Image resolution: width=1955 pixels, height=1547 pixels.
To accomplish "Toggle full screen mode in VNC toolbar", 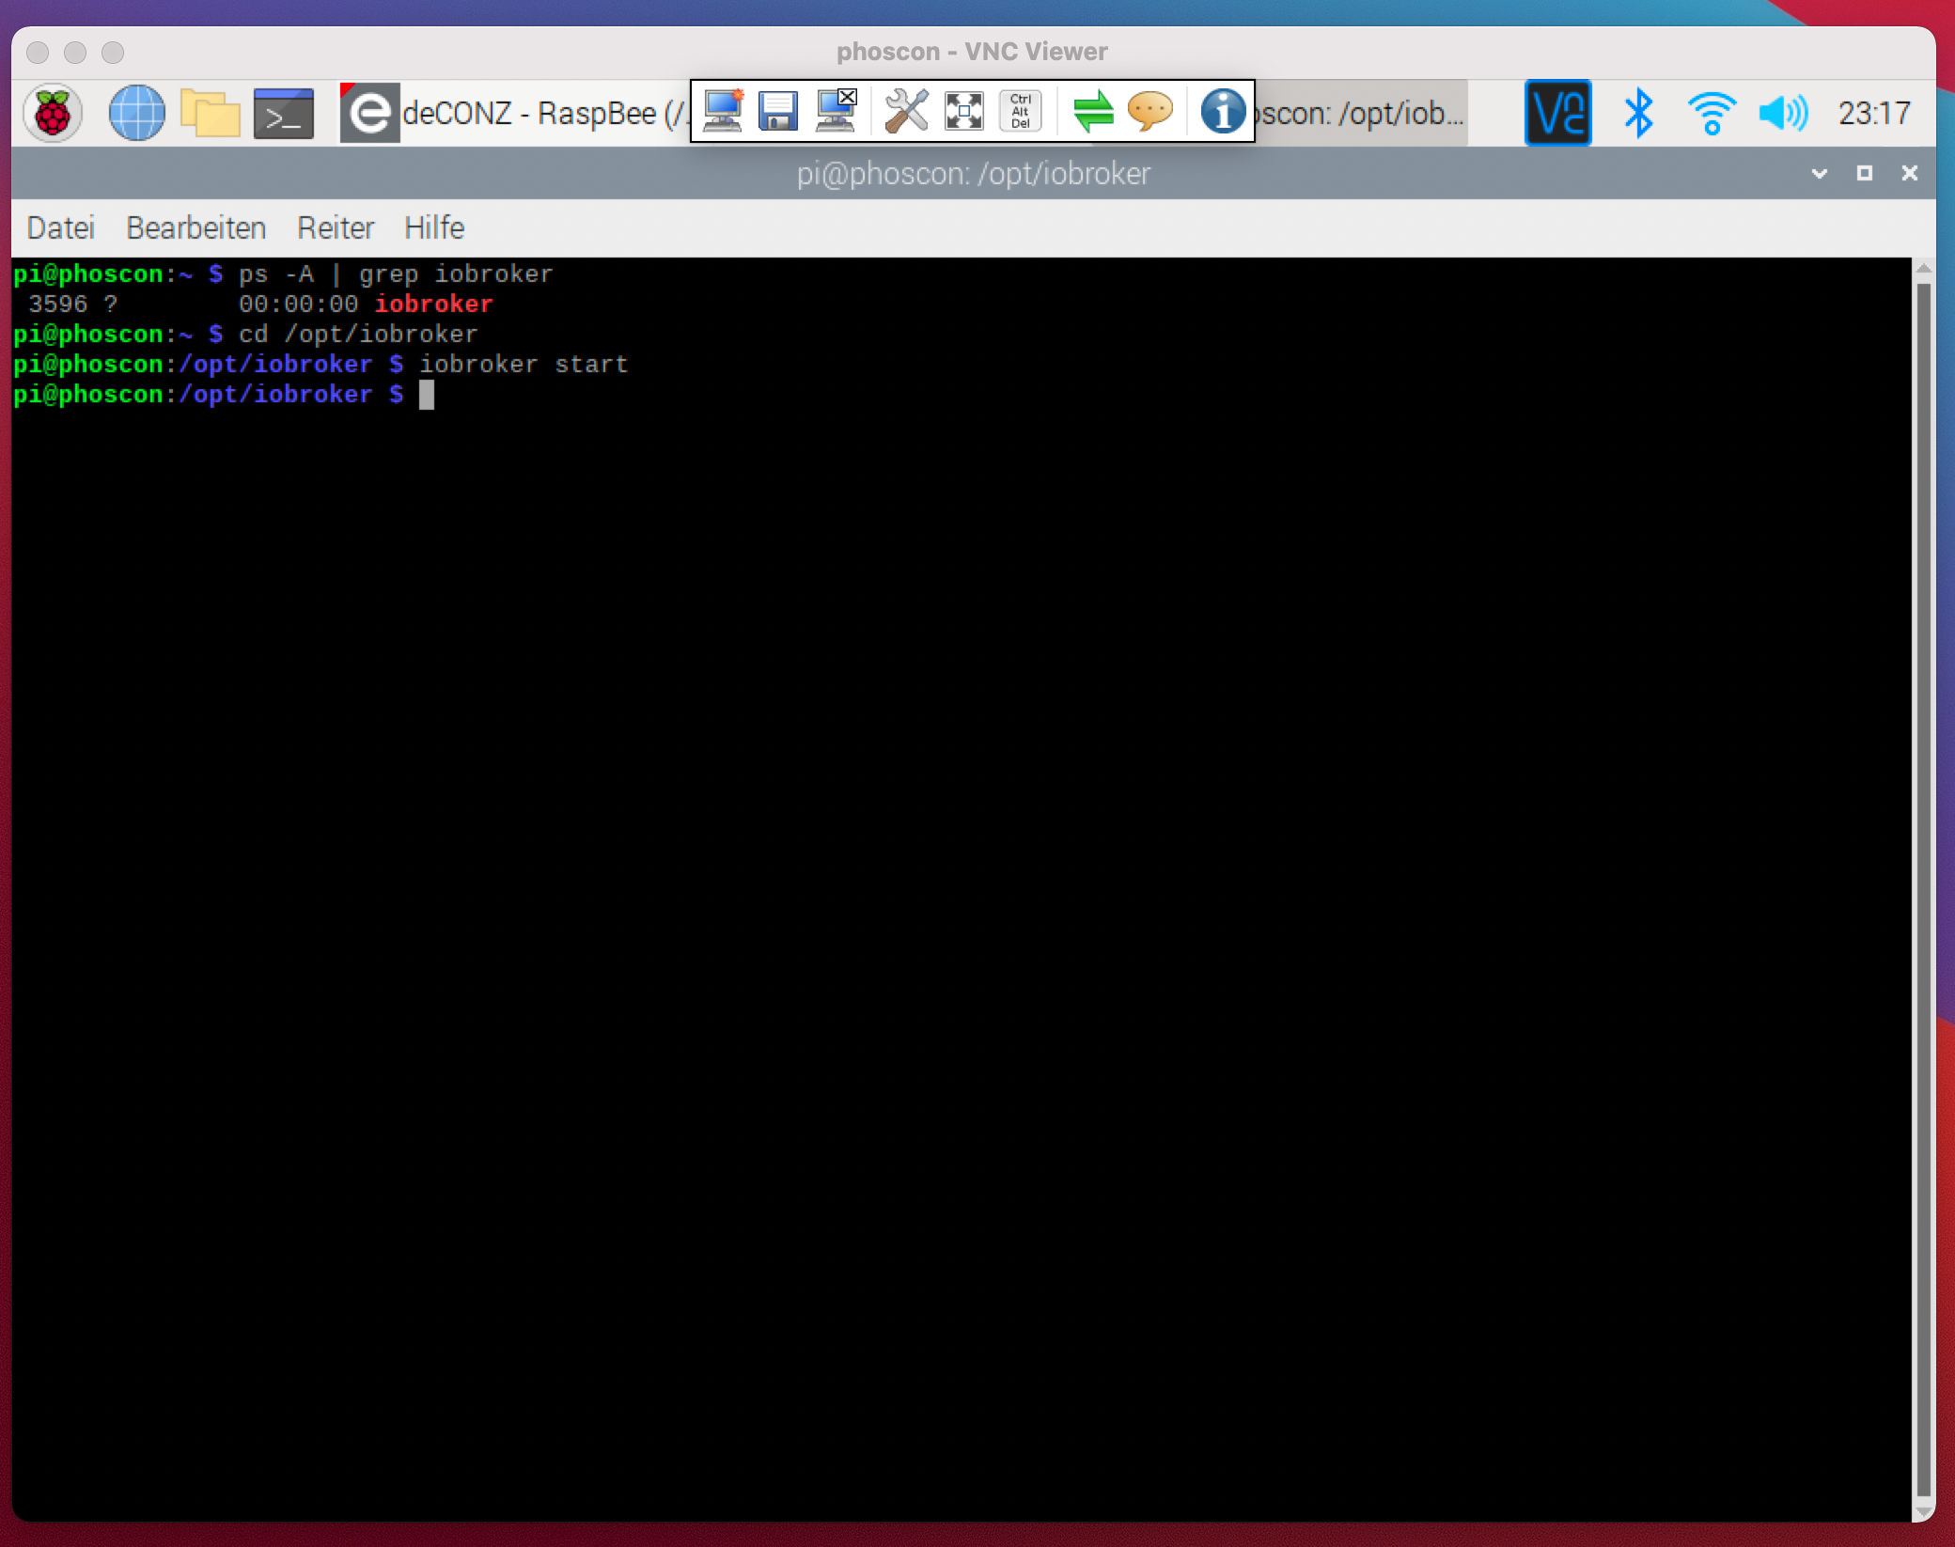I will 963,112.
